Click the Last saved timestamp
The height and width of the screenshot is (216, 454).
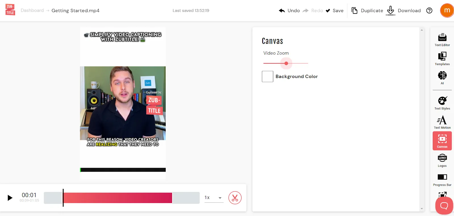(x=191, y=10)
